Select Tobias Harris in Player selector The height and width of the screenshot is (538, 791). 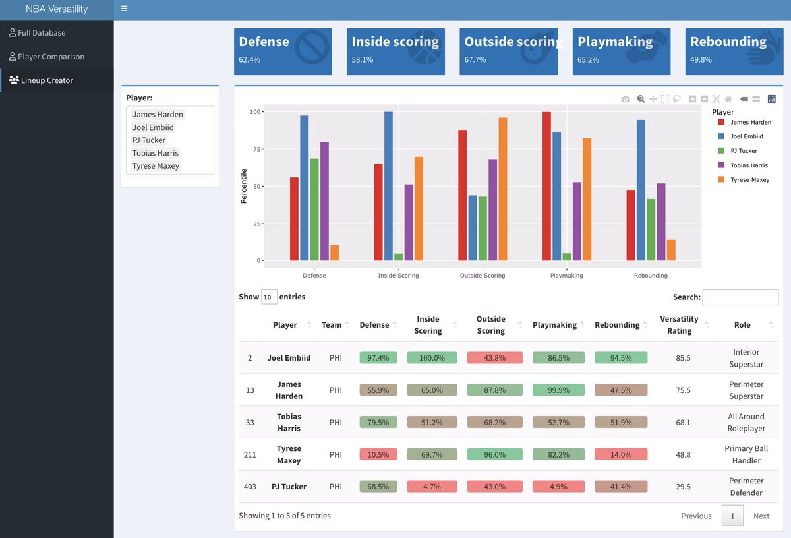point(156,153)
